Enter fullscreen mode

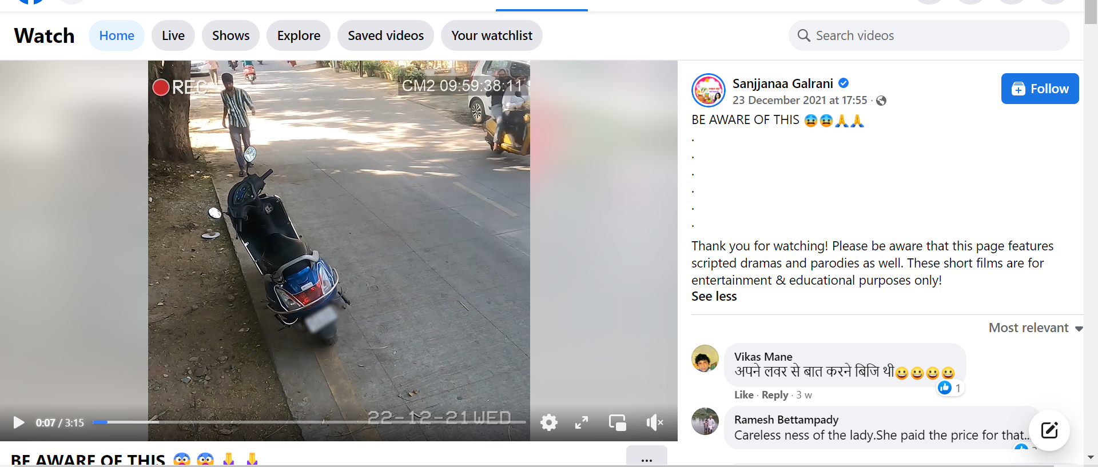(x=582, y=422)
